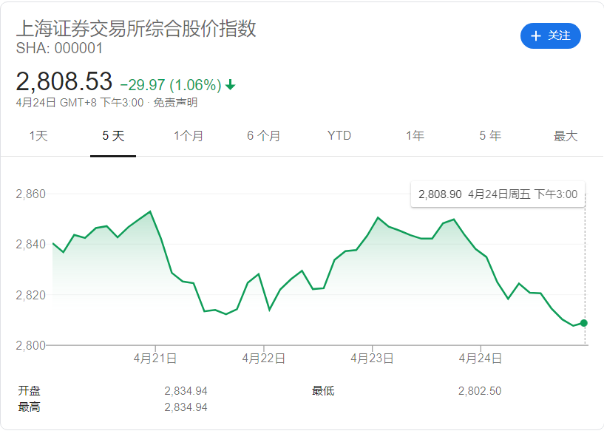Viewport: 604px width, 445px height.
Task: Click the green endpoint dot on the chart
Action: point(584,323)
